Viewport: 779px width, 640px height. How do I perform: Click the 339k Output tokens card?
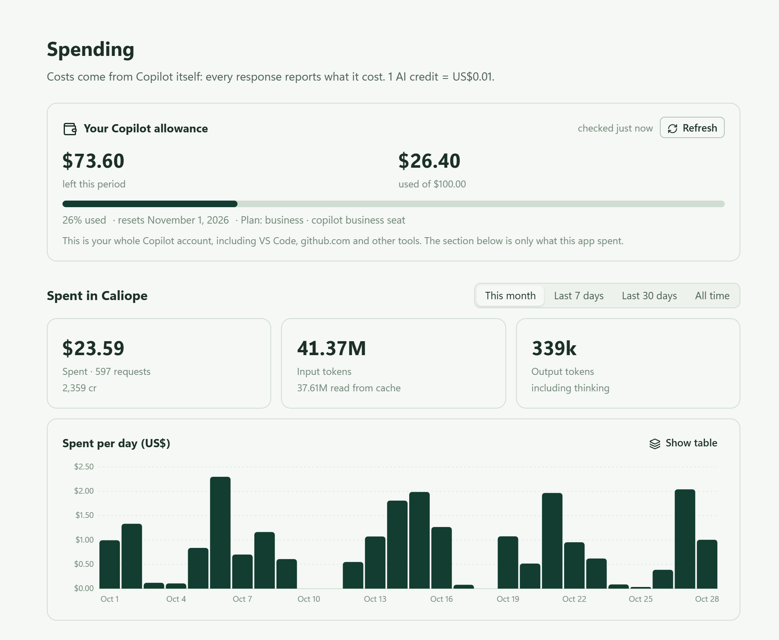tap(628, 363)
